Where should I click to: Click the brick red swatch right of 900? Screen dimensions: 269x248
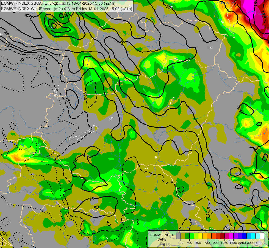tap(218, 236)
